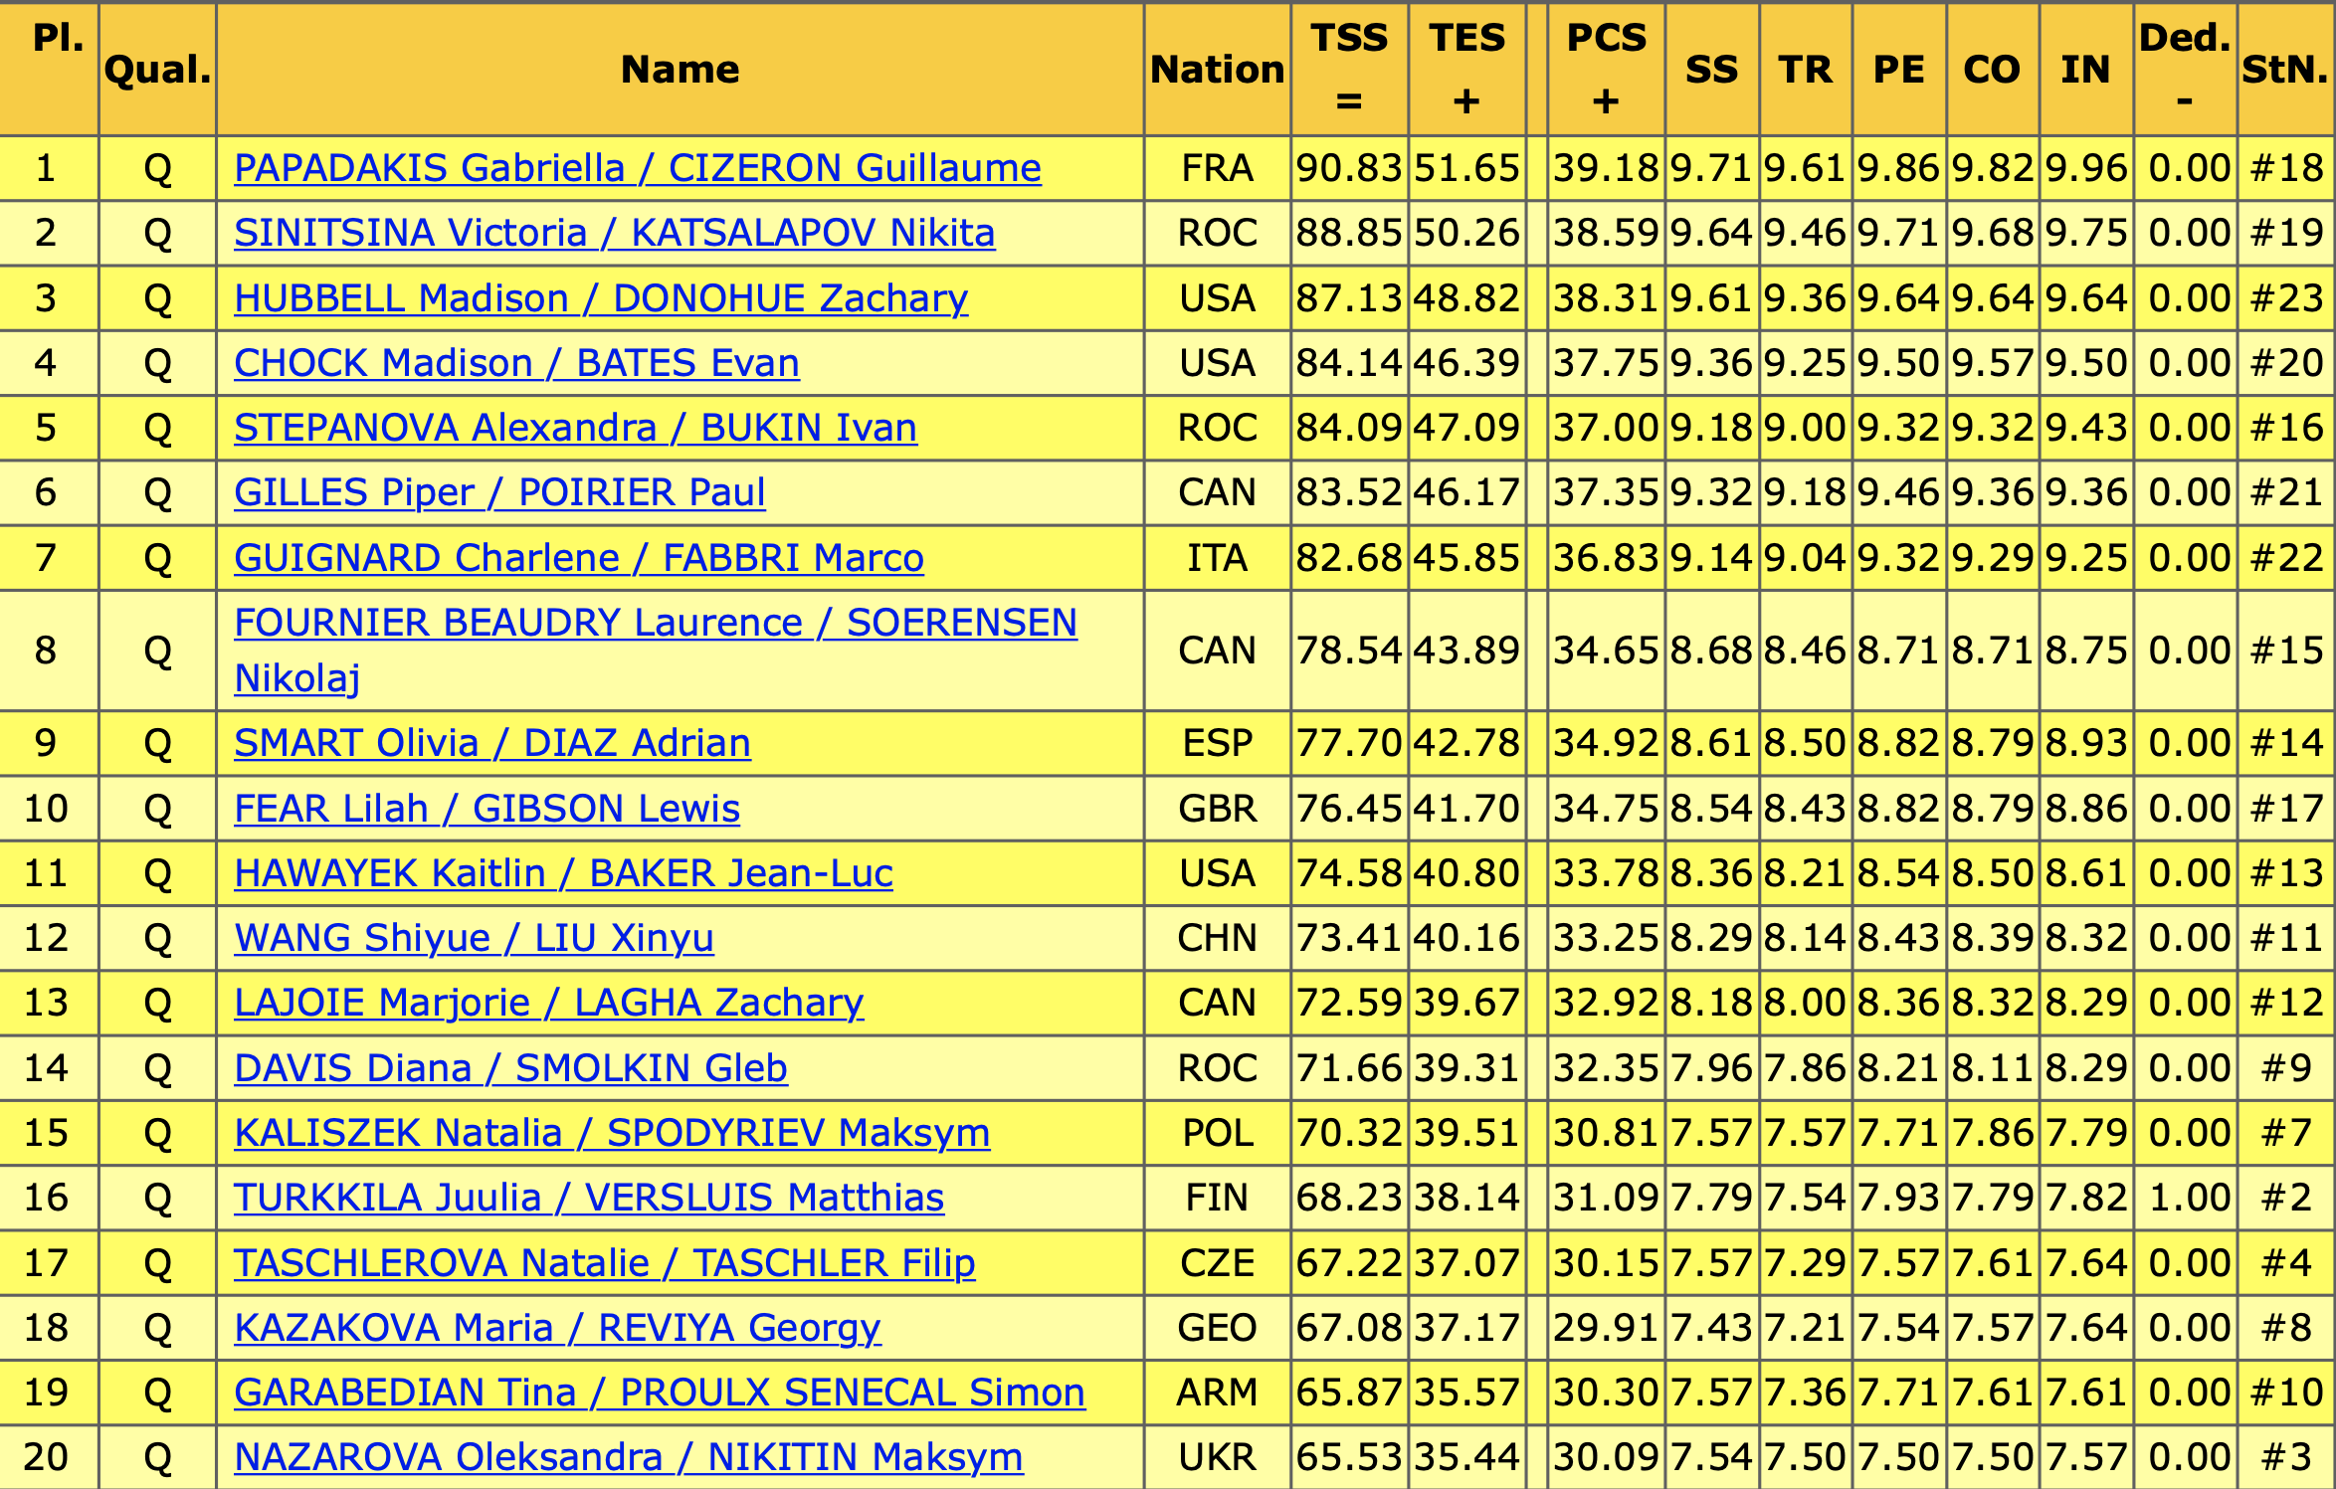Click TURKKILA Juulia / VERSLUIS Matthias link
Viewport: 2336px width, 1489px height.
[588, 1198]
